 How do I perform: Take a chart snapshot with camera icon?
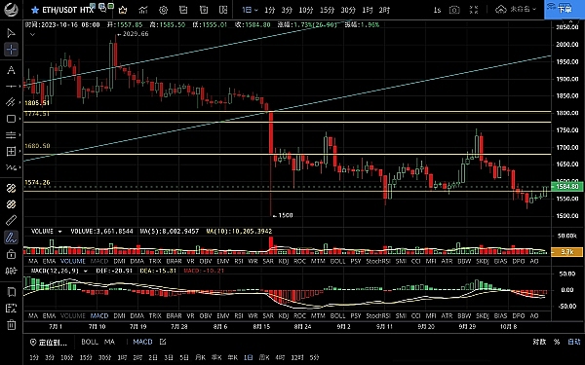(x=454, y=10)
